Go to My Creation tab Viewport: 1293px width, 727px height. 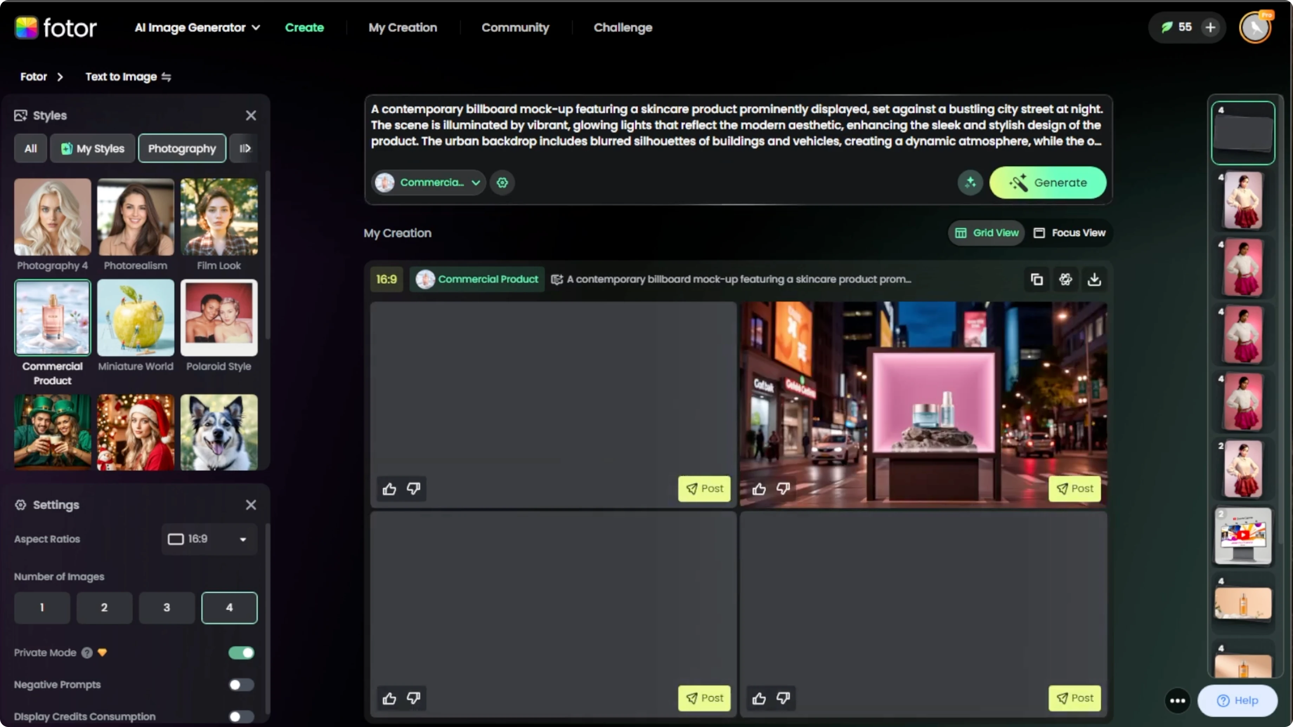click(403, 28)
